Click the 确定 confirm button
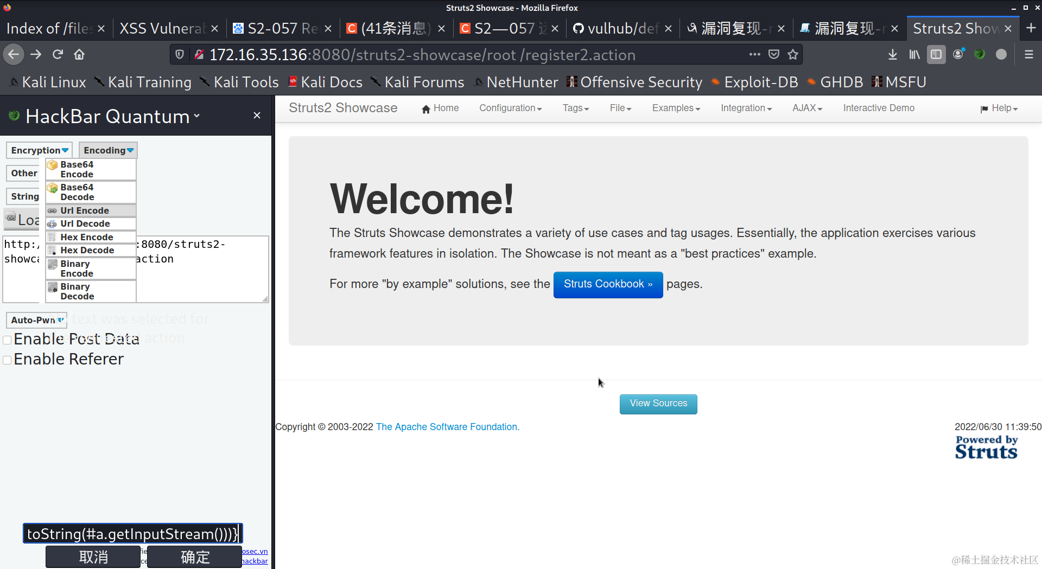Viewport: 1042px width, 569px height. pyautogui.click(x=194, y=557)
